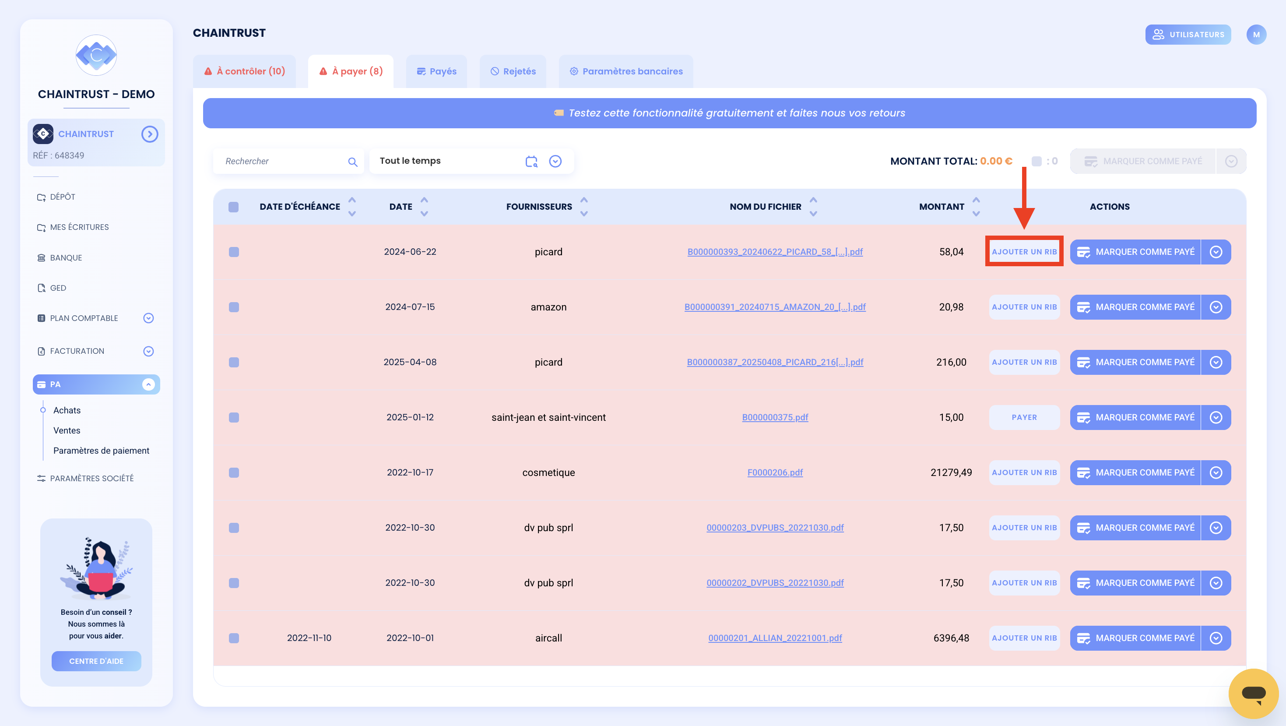
Task: Check the amazon 20,98 row checkbox
Action: (x=234, y=307)
